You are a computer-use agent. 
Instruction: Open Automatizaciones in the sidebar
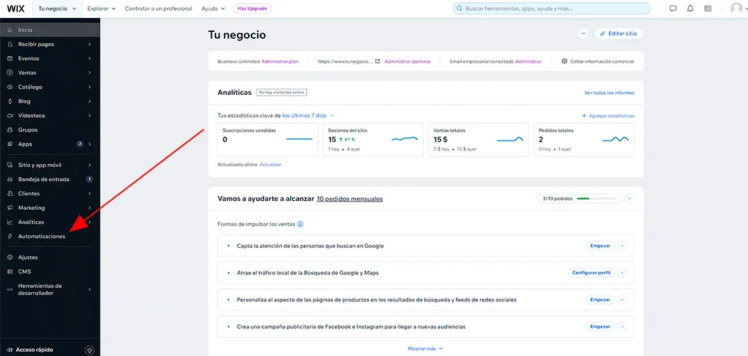point(50,237)
